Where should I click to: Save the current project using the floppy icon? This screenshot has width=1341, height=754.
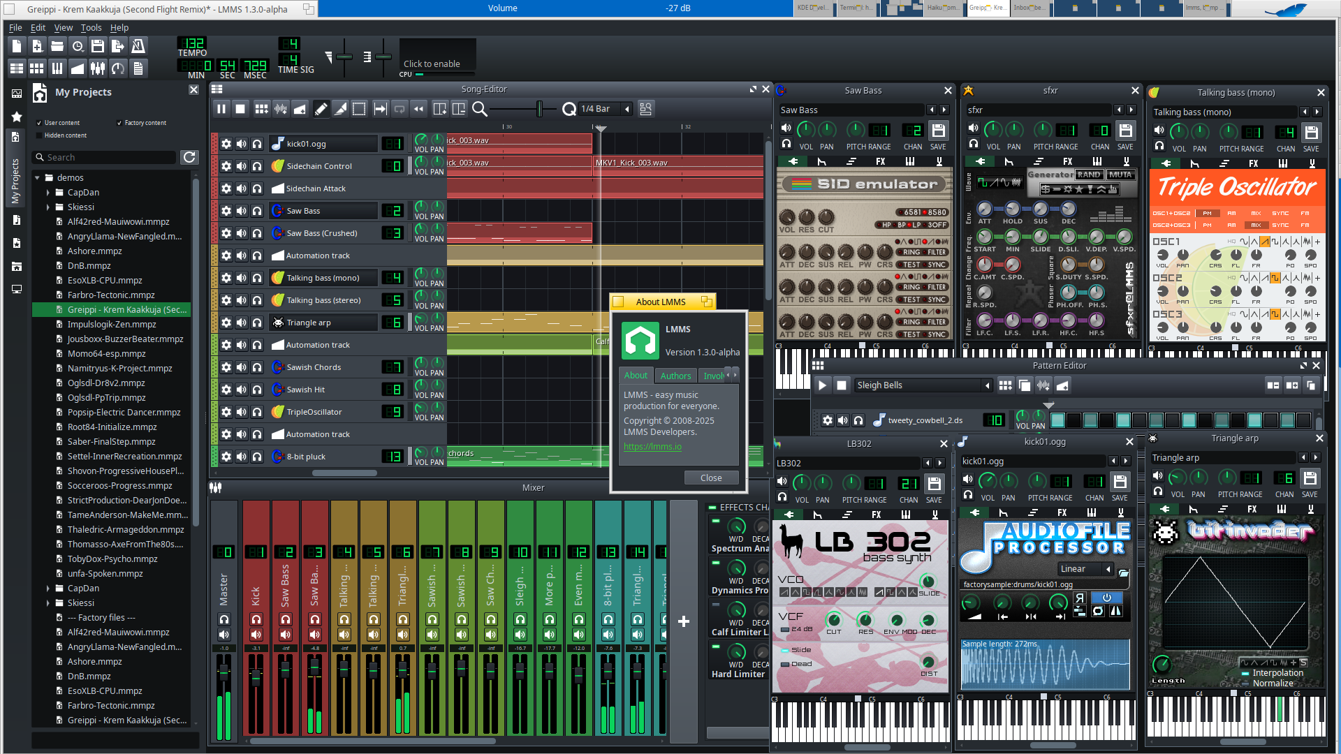click(x=98, y=46)
